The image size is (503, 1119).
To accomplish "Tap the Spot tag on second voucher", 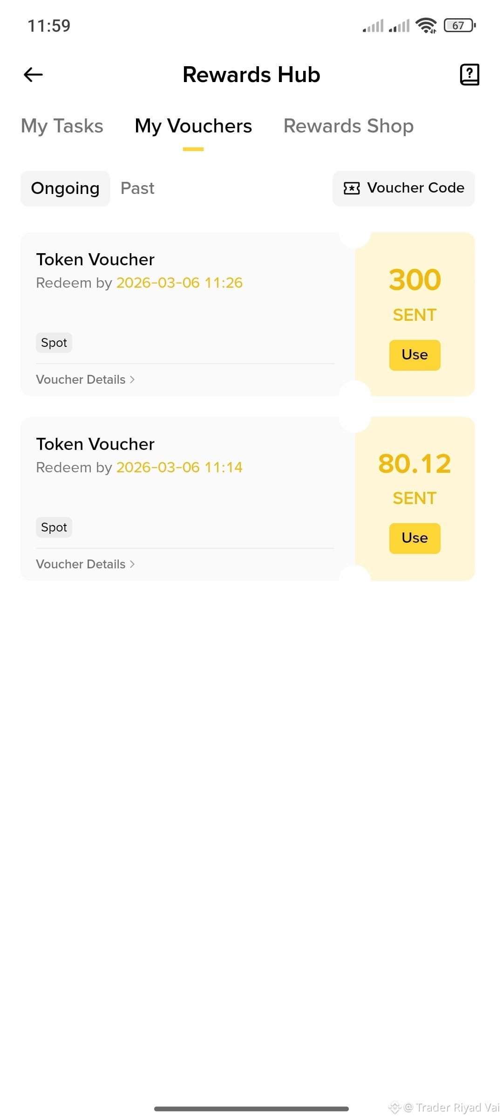I will coord(54,527).
